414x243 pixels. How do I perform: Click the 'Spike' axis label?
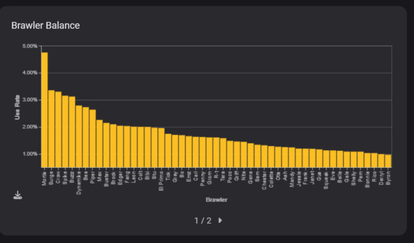(65, 177)
